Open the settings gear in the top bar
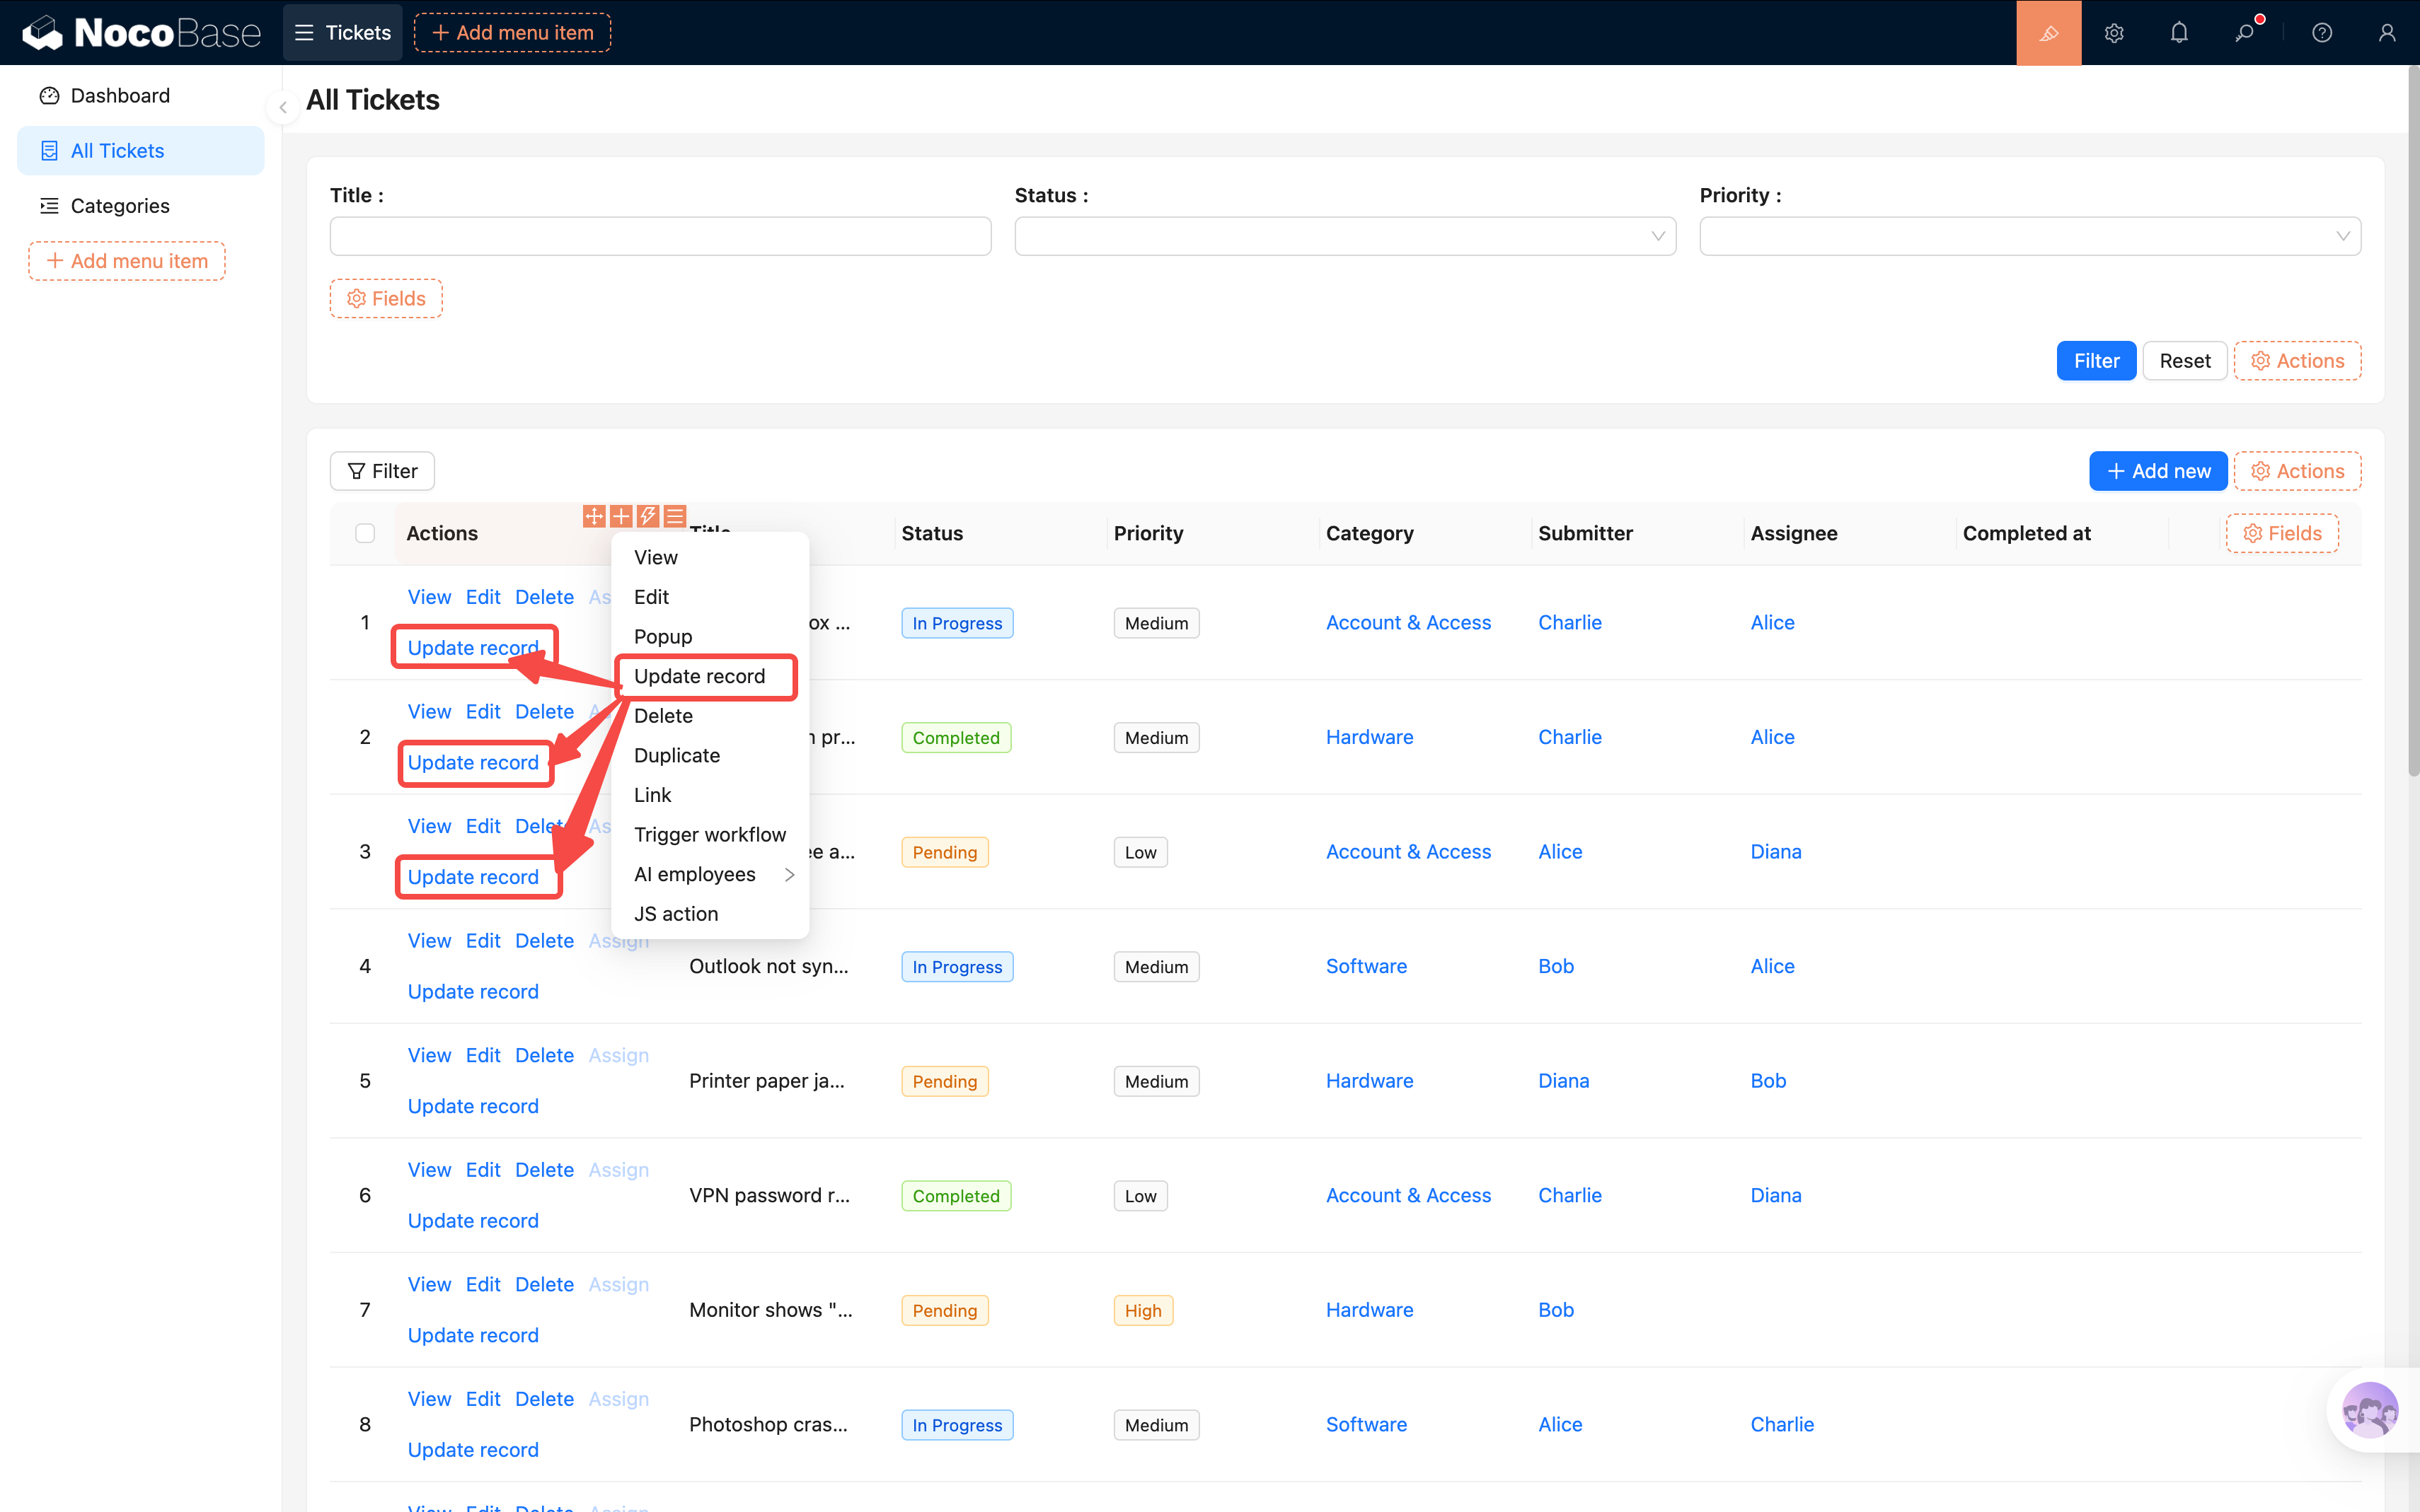Image resolution: width=2420 pixels, height=1512 pixels. coord(2113,33)
